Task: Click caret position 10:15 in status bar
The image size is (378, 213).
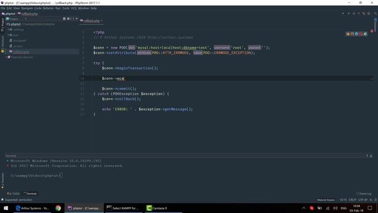Action: [x=343, y=200]
